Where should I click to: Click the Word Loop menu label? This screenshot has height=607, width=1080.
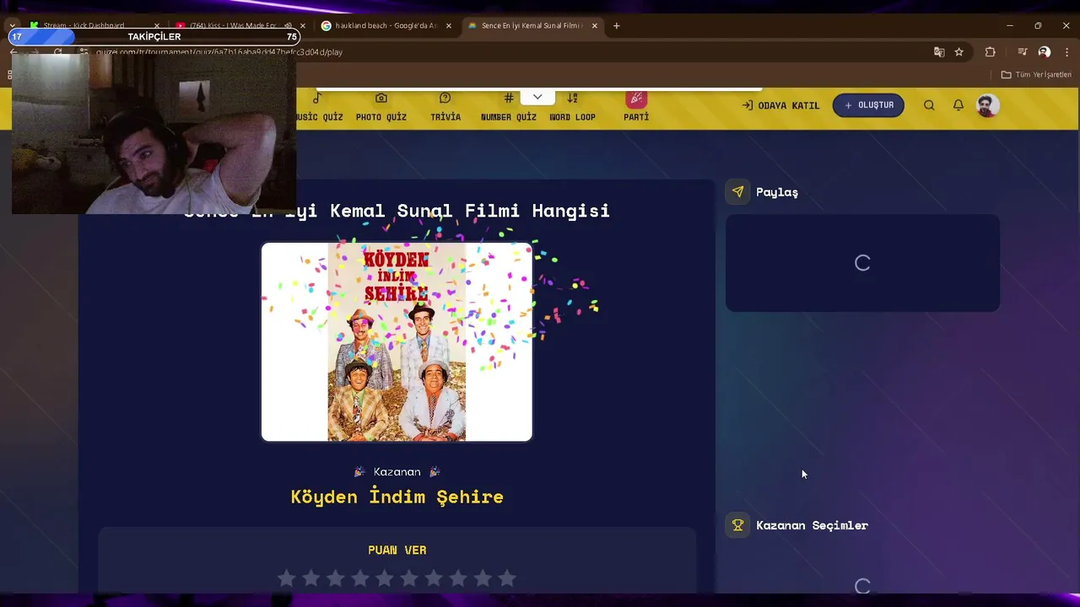[573, 117]
